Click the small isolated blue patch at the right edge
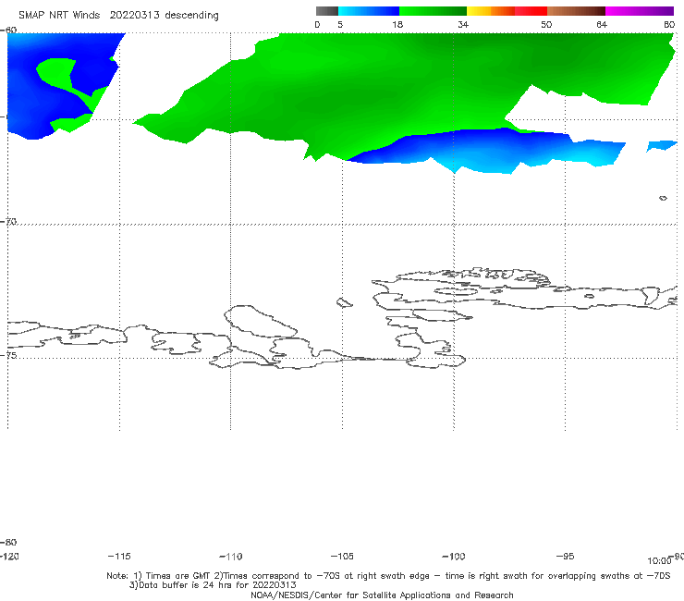Screen dimensions: 684x601 [661, 146]
